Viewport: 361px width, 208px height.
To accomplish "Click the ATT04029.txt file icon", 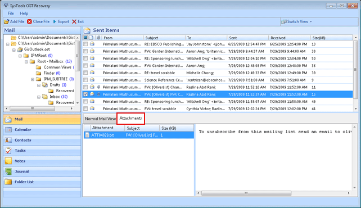I will pyautogui.click(x=87, y=135).
